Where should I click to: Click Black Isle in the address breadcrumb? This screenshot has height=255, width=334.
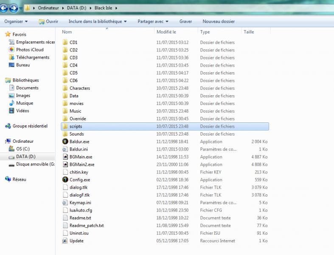coord(103,8)
